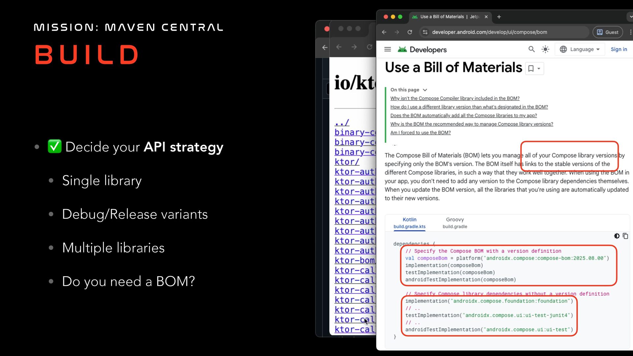
Task: Select the Kotlin build.gradle.kts tab
Action: click(409, 223)
